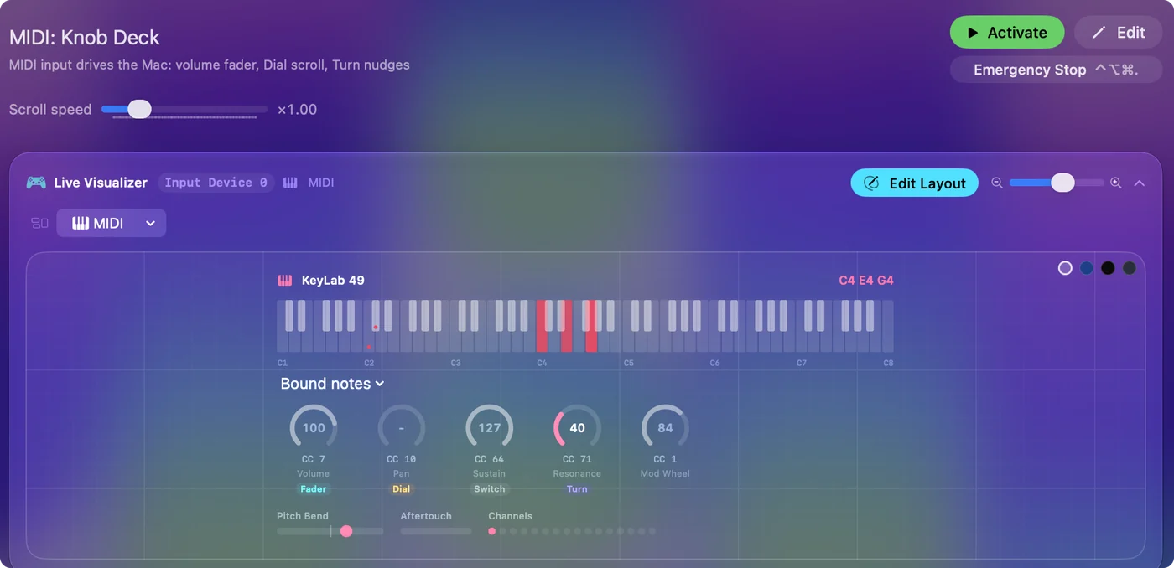Click the C2 octave label

pos(369,364)
